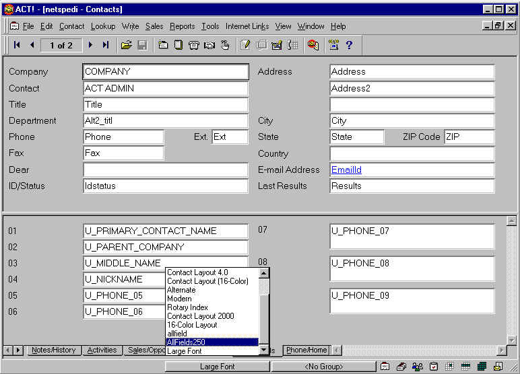Switch to the Phone/Home tab
The height and width of the screenshot is (374, 520).
point(306,350)
